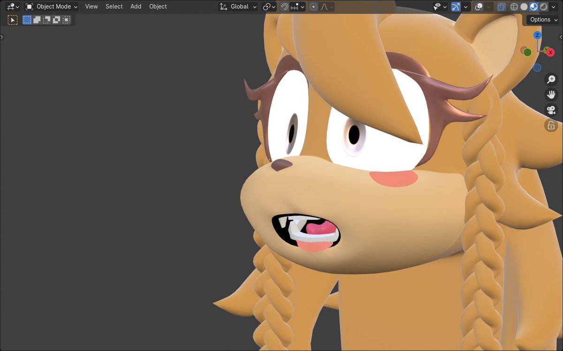The height and width of the screenshot is (351, 563).
Task: Open the Add menu
Action: pos(136,7)
